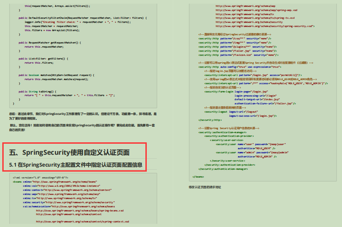
Task: Click subheading '5.1 在SpringSecurity主配置文件中指定认证页面配置信息'
Action: 76,165
